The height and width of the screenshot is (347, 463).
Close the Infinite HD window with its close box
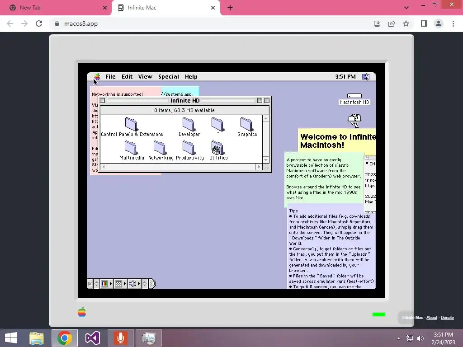tap(103, 101)
